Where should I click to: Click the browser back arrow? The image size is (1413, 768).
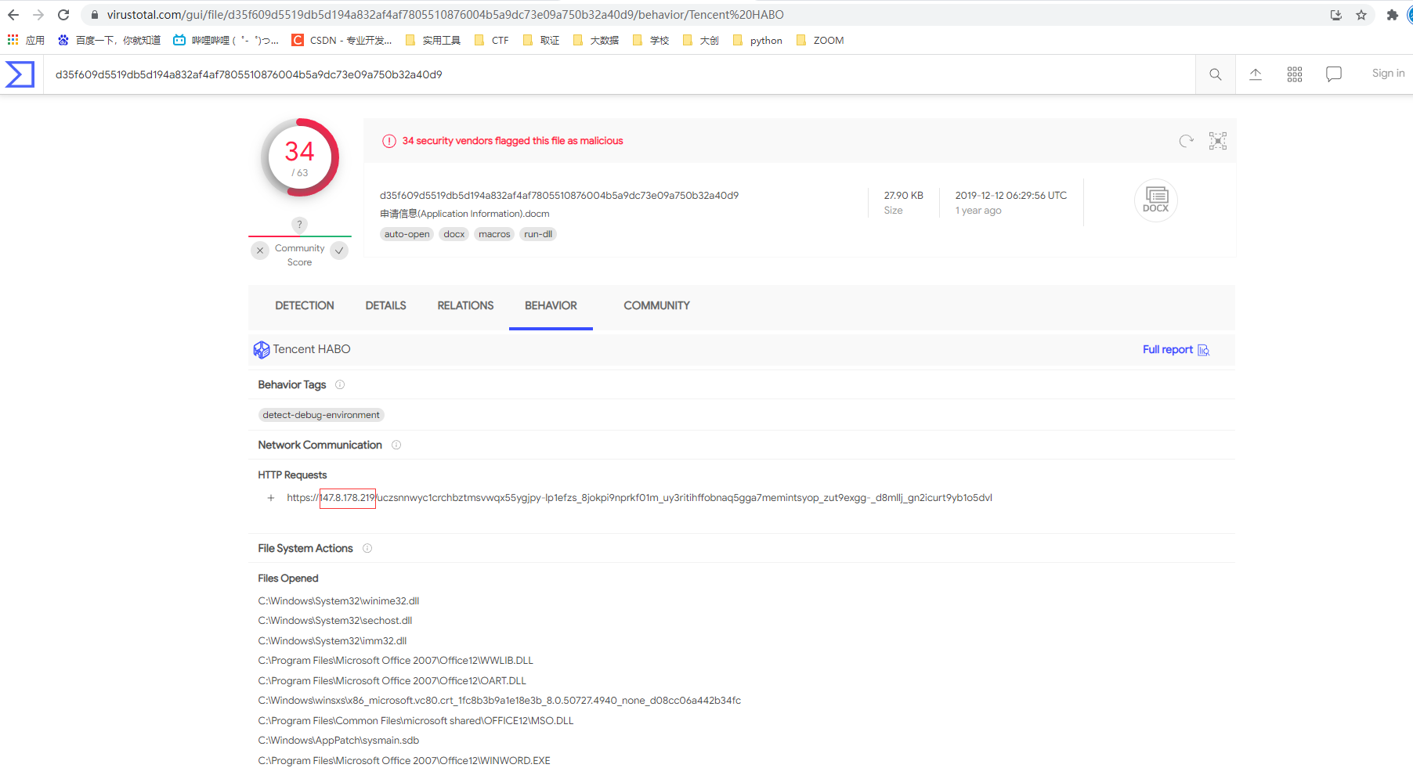(x=13, y=15)
